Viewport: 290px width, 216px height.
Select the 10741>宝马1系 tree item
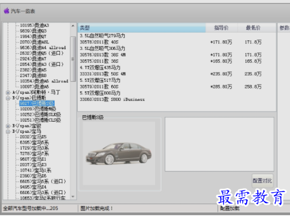tap(36, 170)
